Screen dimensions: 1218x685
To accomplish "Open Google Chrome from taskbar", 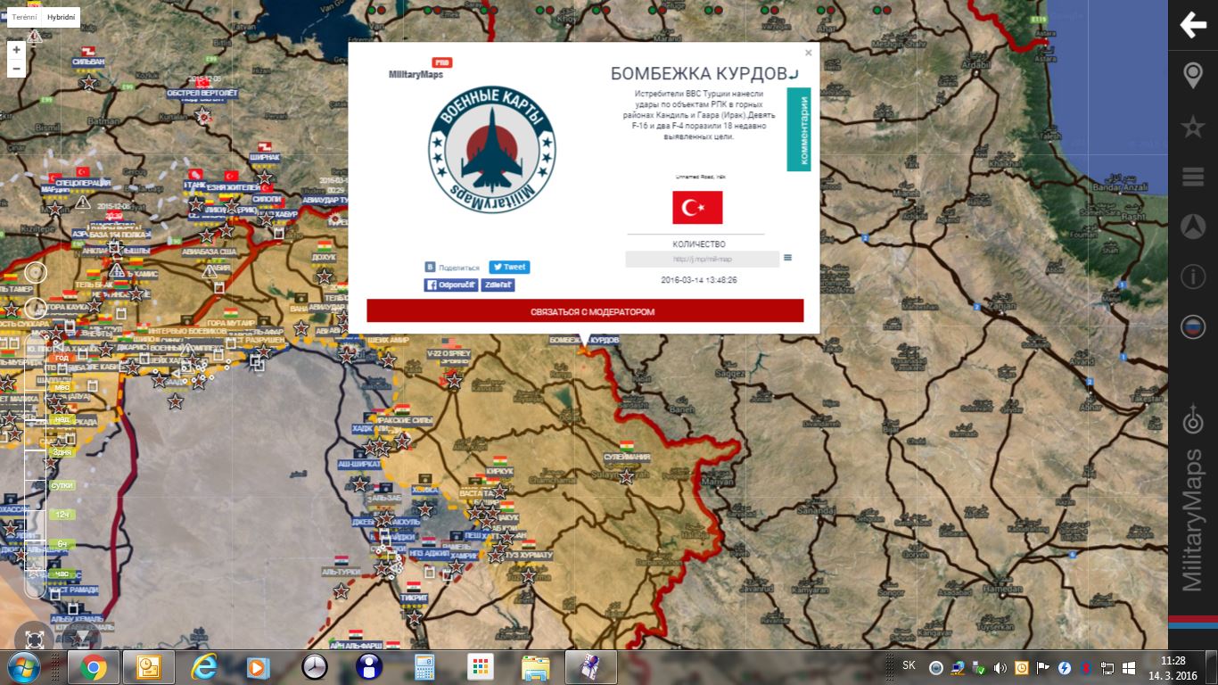I will pyautogui.click(x=94, y=667).
